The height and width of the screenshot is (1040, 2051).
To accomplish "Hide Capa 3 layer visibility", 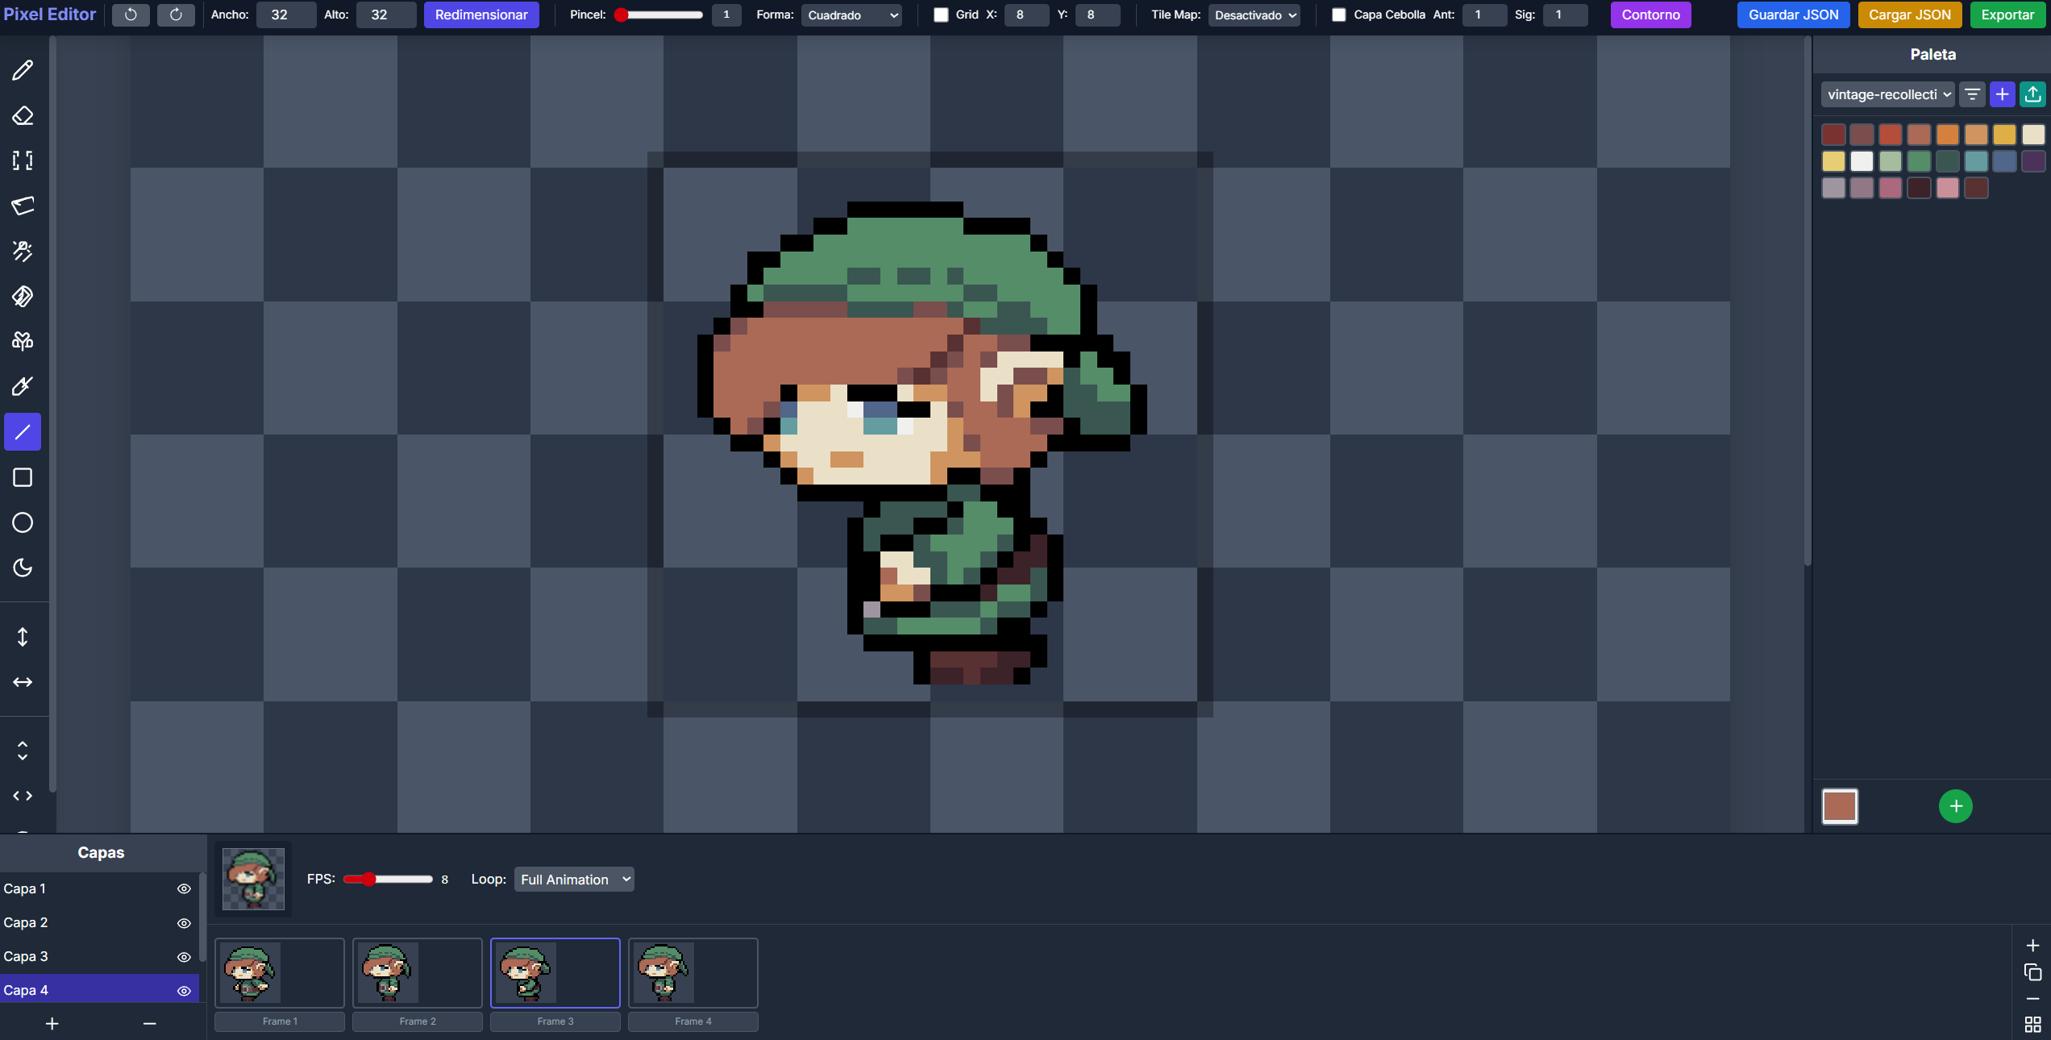I will [x=184, y=957].
